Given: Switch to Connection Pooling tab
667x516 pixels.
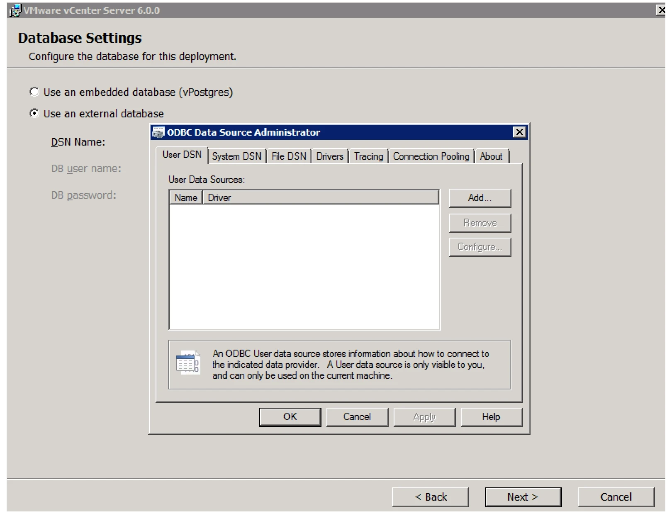Looking at the screenshot, I should click(x=431, y=156).
